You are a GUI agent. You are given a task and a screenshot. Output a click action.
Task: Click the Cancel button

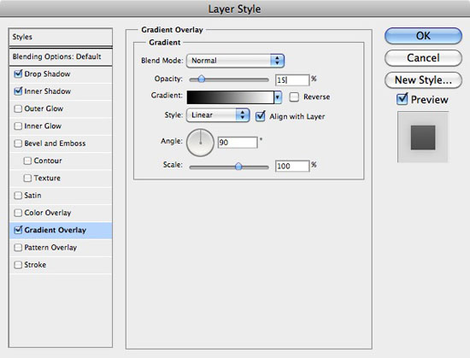tap(423, 58)
